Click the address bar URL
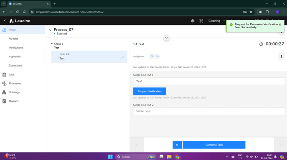 [70, 12]
